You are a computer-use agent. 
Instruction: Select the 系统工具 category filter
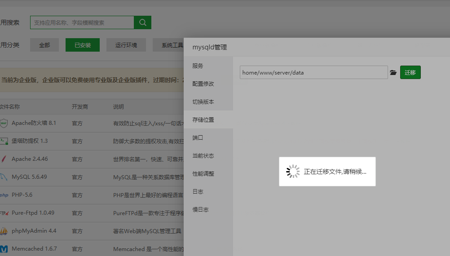168,45
